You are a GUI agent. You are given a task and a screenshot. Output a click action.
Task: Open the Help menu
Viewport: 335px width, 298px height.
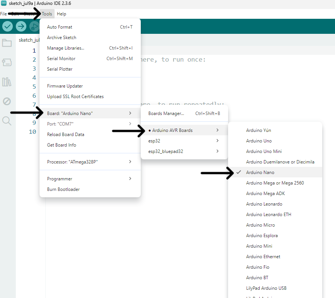(61, 14)
